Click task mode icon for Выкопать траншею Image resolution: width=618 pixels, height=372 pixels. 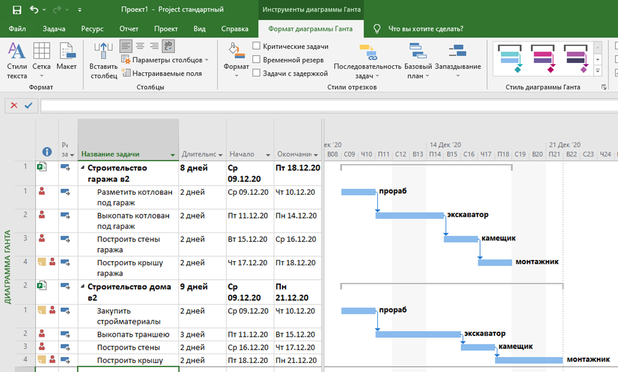[65, 334]
